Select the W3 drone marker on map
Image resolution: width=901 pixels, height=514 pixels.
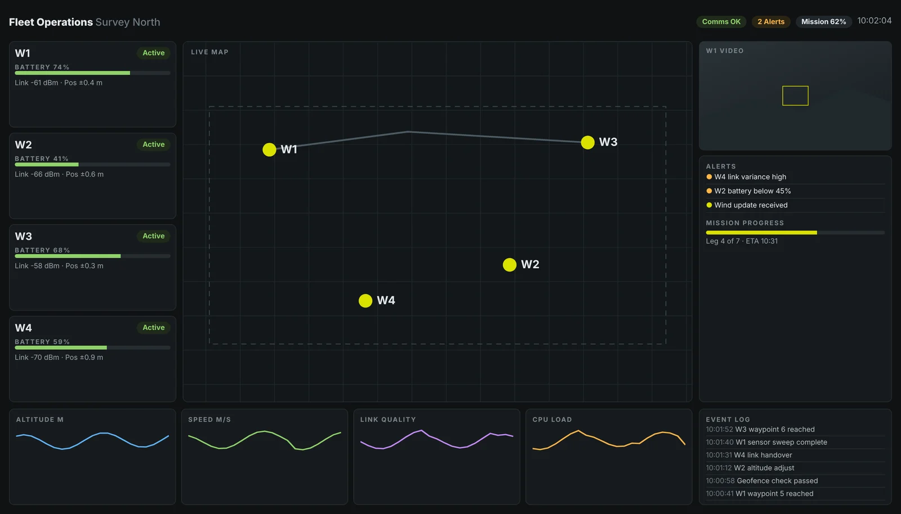tap(587, 142)
